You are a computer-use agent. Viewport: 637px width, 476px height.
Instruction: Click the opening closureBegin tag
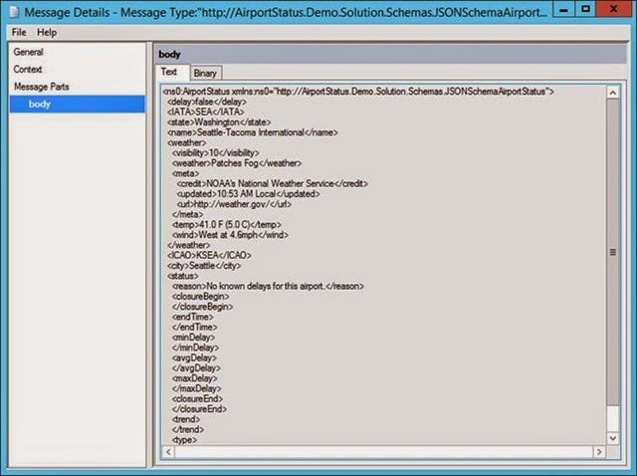point(201,297)
